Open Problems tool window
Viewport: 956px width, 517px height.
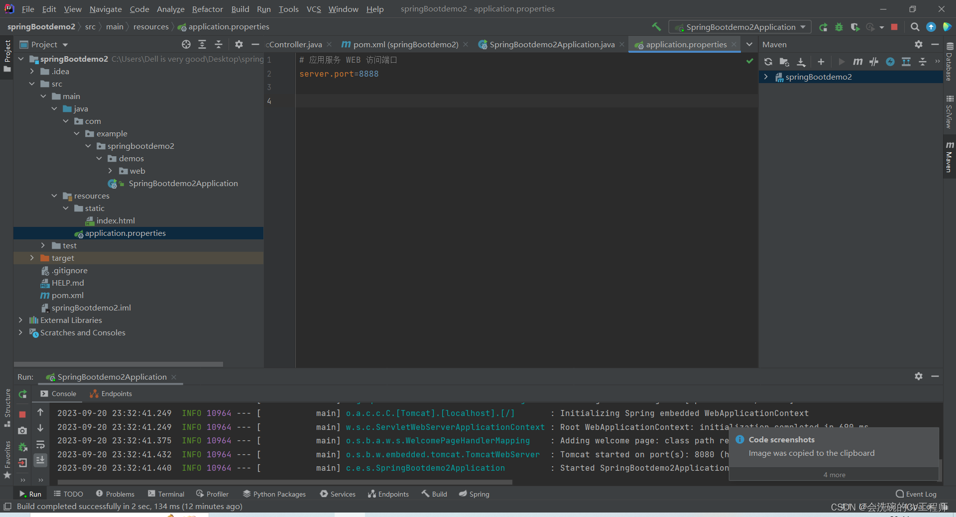click(115, 494)
